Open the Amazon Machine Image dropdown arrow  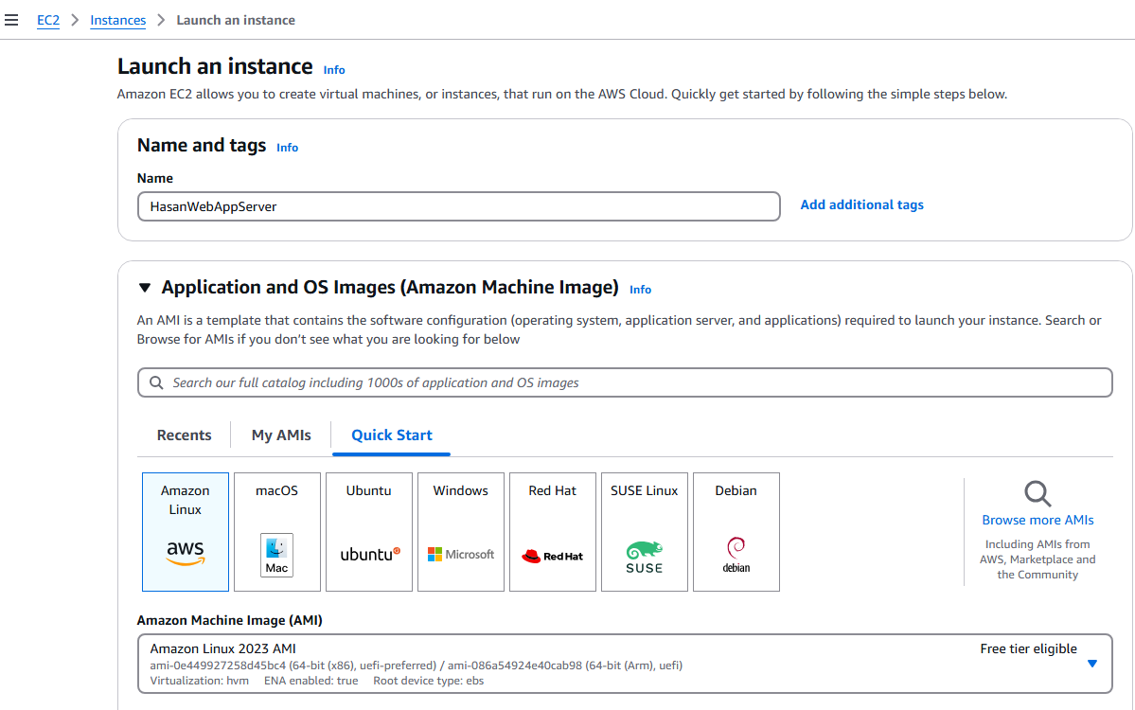[1092, 664]
